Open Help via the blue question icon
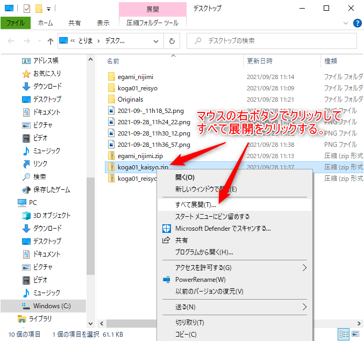The image size is (364, 341). 357,23
